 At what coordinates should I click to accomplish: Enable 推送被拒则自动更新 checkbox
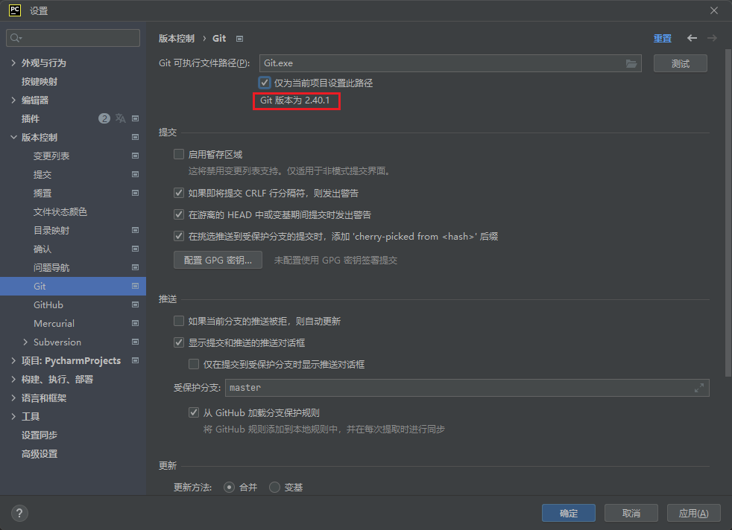[179, 321]
